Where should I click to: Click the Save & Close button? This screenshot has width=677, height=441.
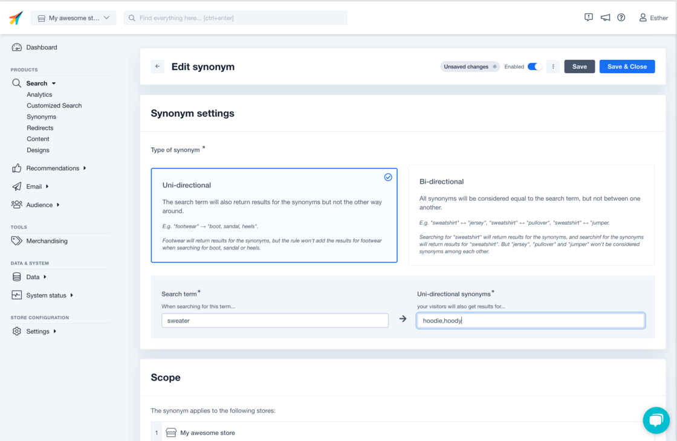pos(627,66)
